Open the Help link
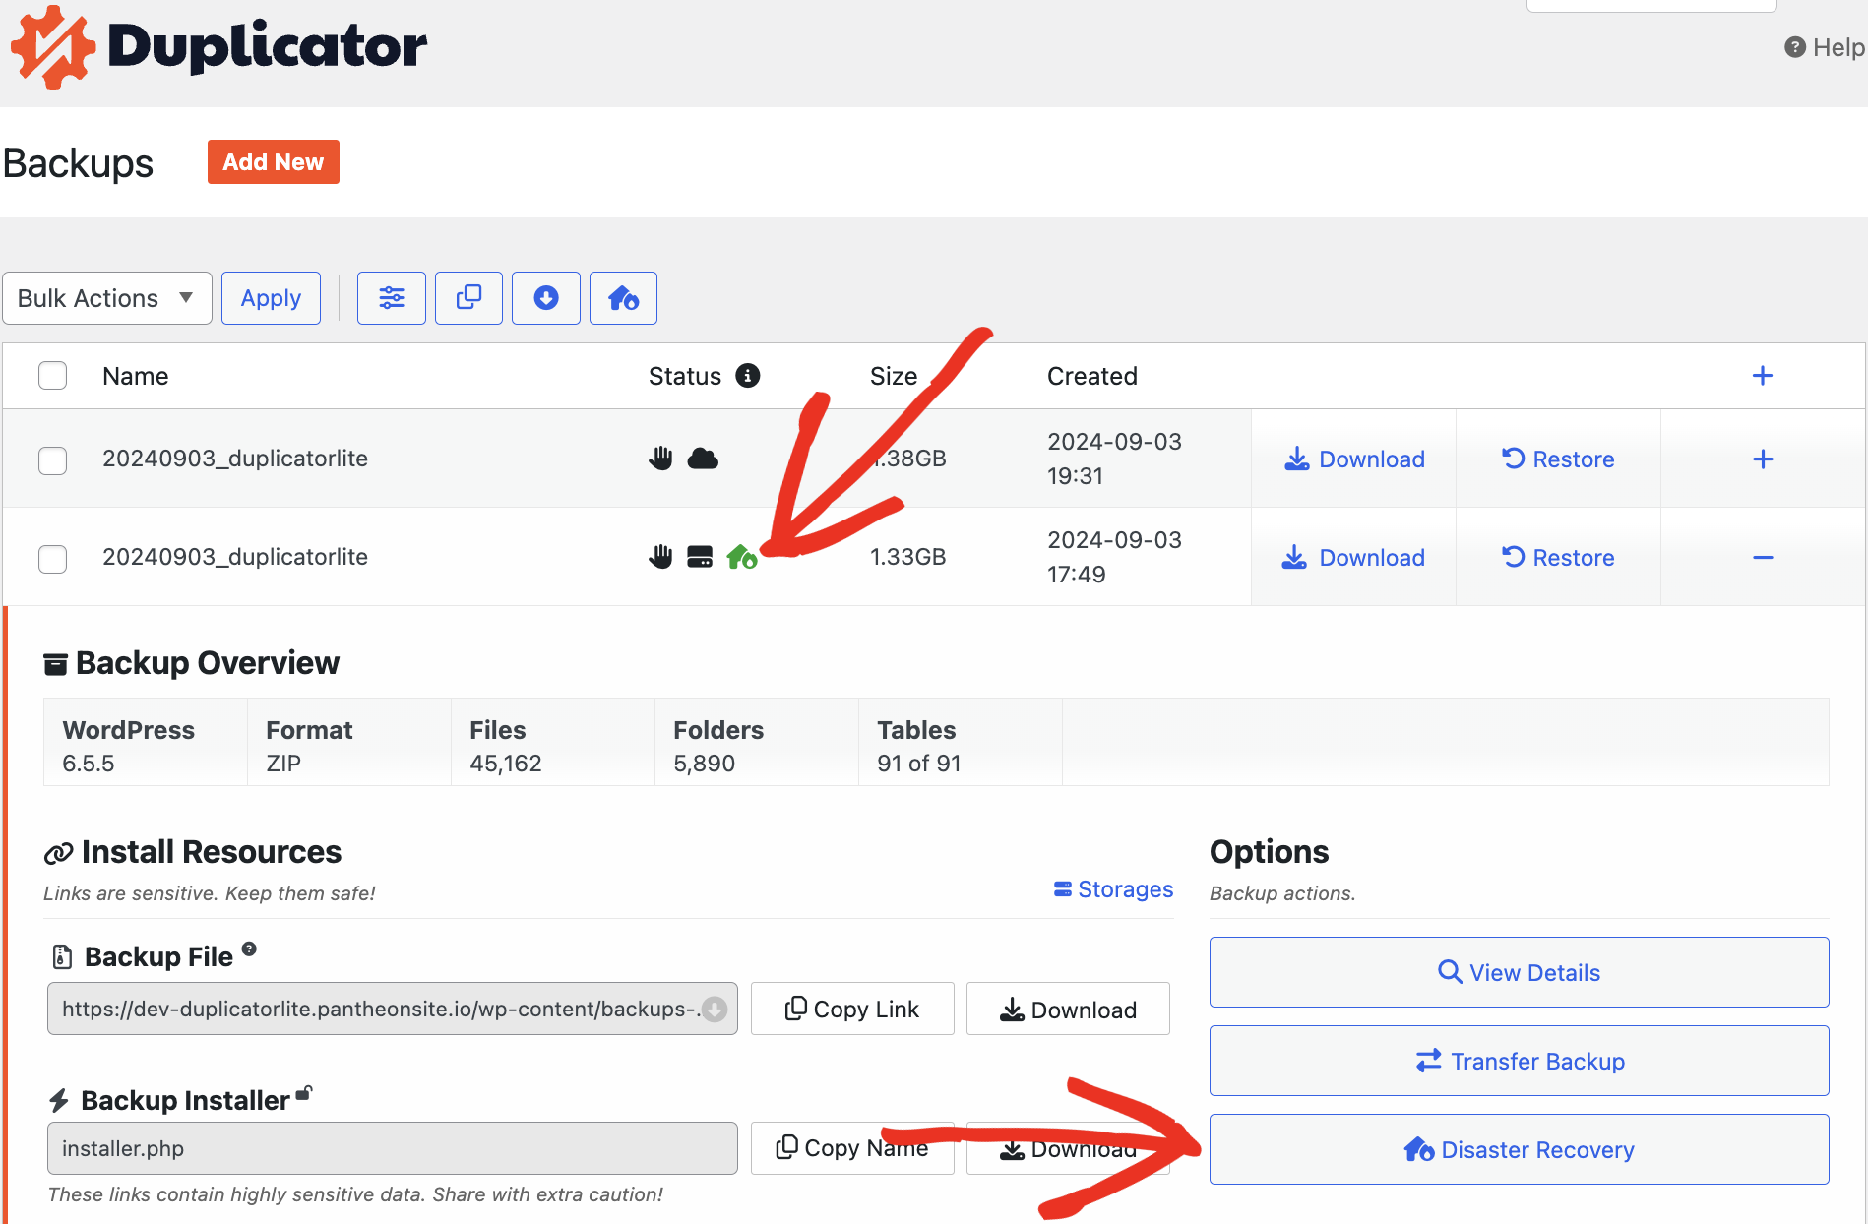This screenshot has height=1224, width=1868. coord(1826,47)
